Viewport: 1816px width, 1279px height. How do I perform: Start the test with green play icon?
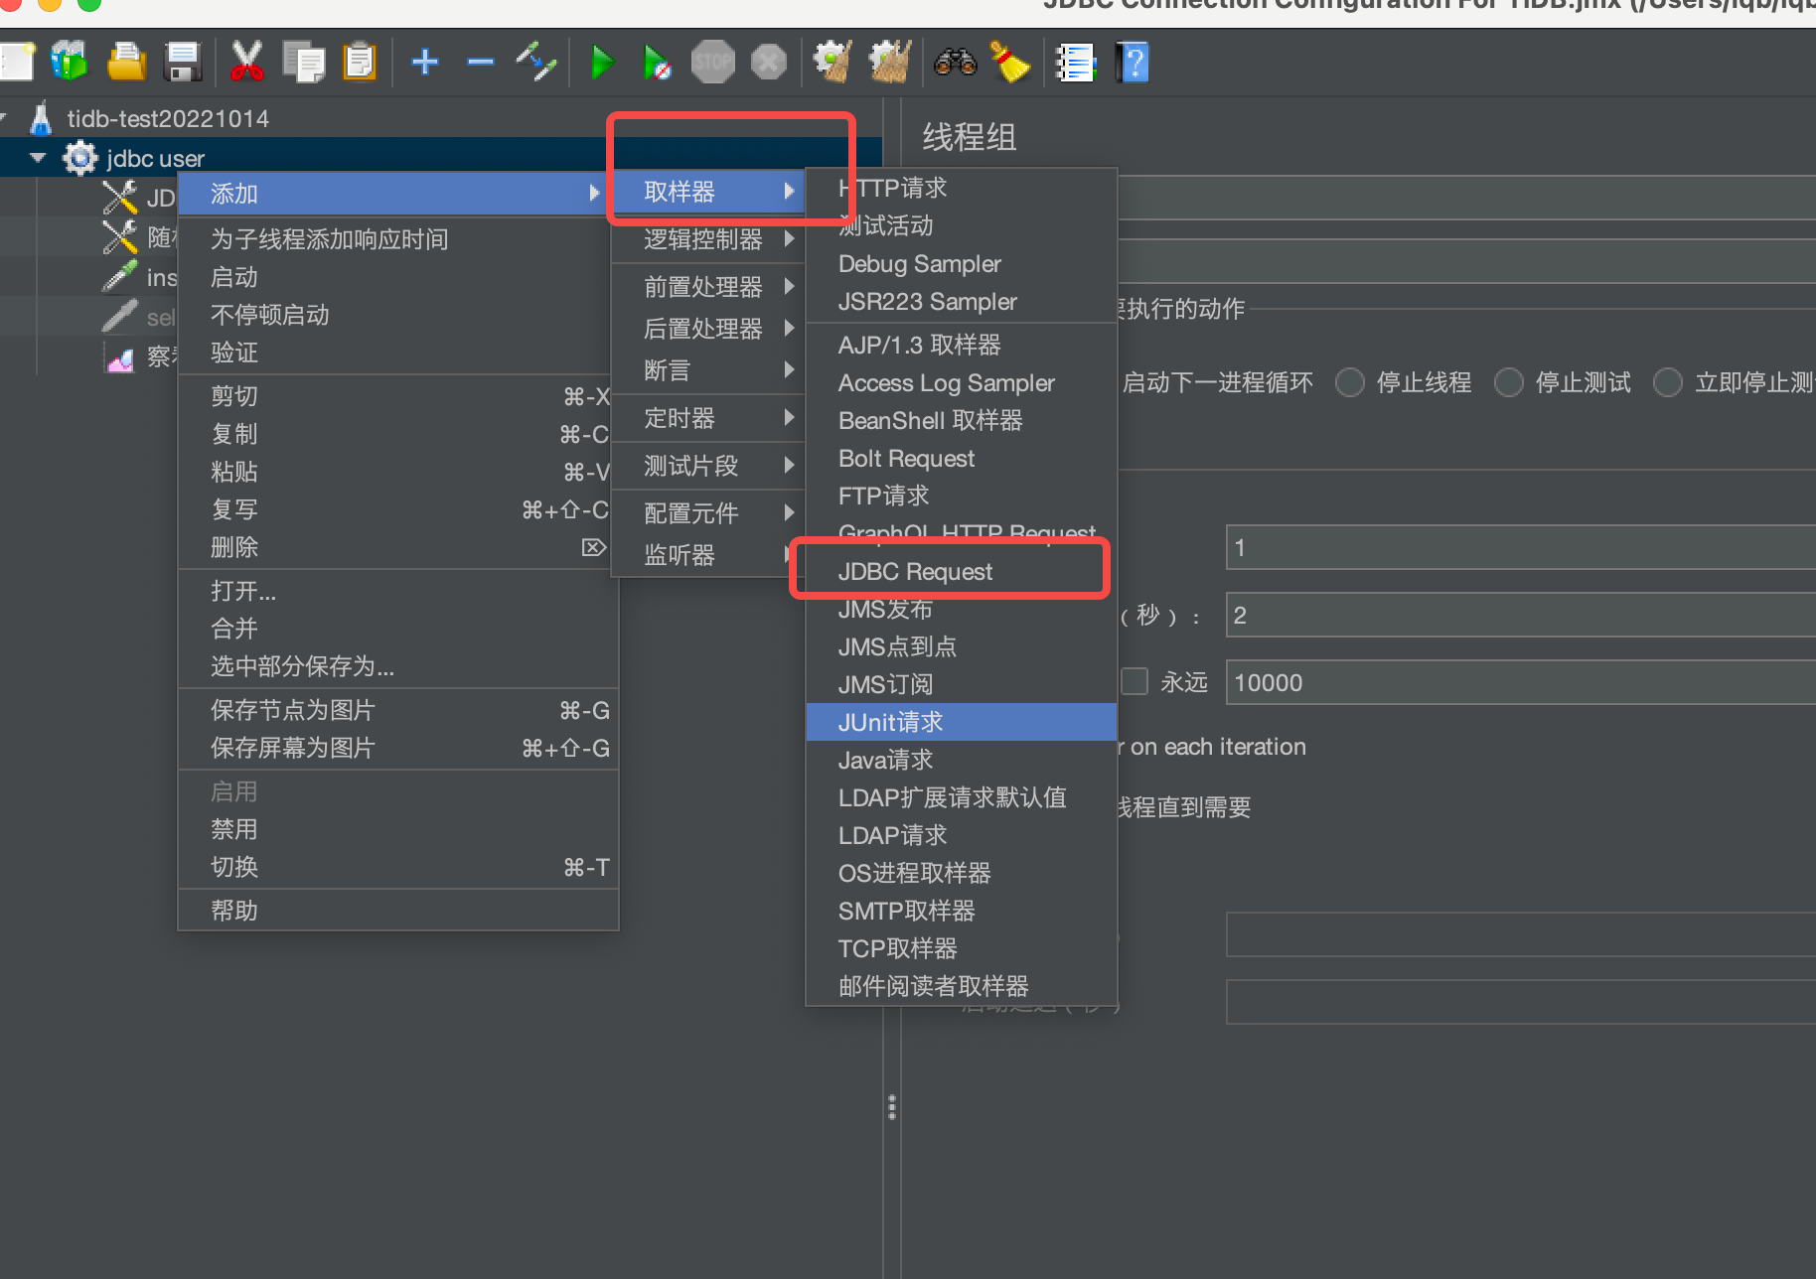coord(602,63)
